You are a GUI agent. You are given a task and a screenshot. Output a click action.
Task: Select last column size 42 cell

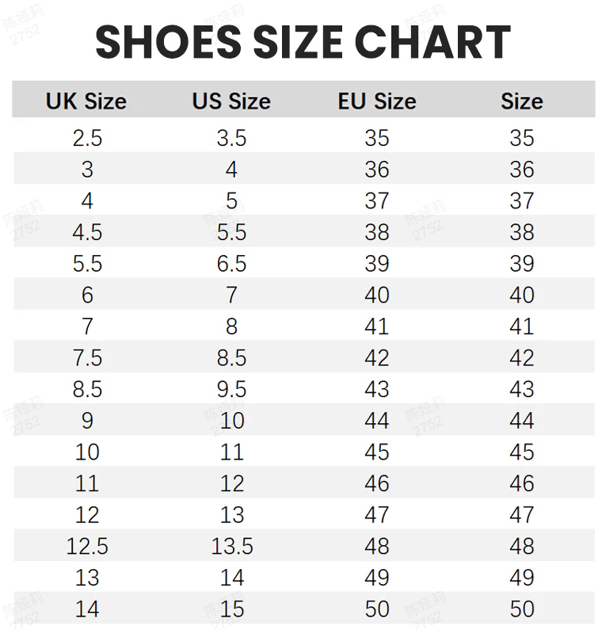(522, 357)
